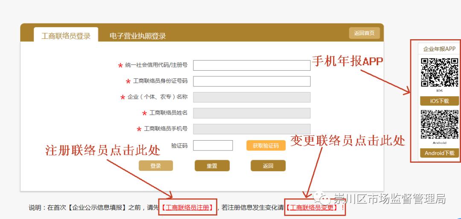Click the iOS QR code image
Viewport: 461px width, 219px height.
439,72
